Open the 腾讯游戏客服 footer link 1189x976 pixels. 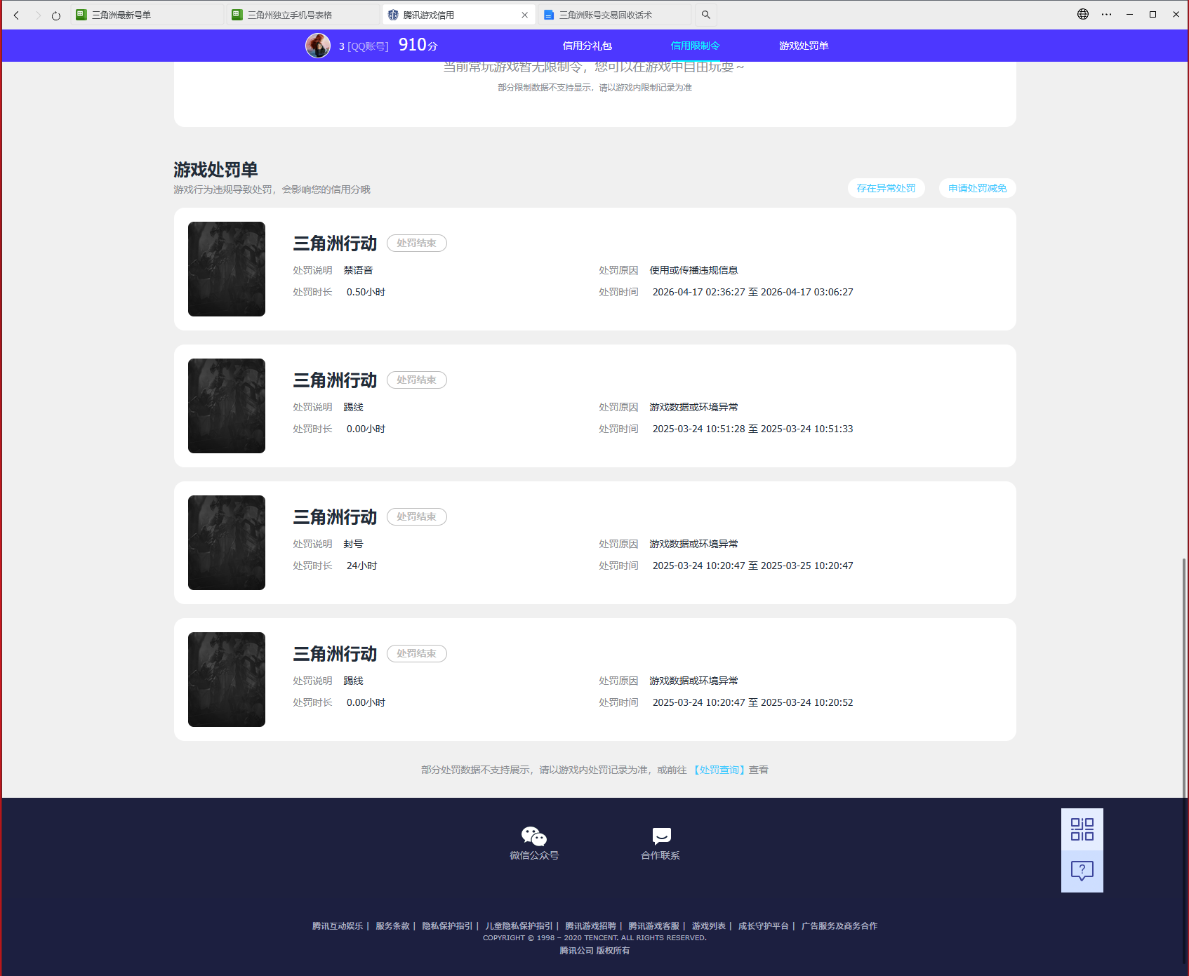click(x=653, y=926)
